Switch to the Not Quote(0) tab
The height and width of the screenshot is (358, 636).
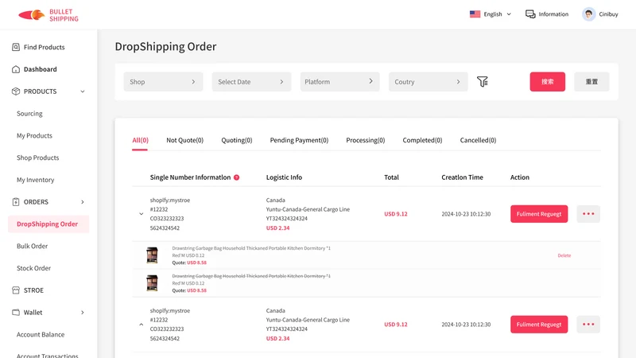(185, 140)
